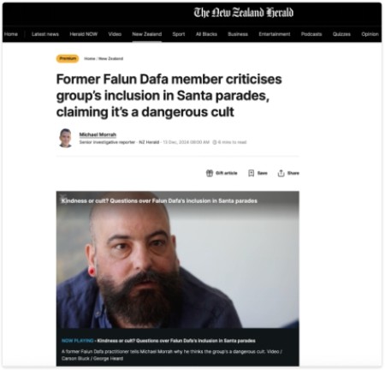
Task: Click the Michael Morrah author link
Action: tap(98, 134)
